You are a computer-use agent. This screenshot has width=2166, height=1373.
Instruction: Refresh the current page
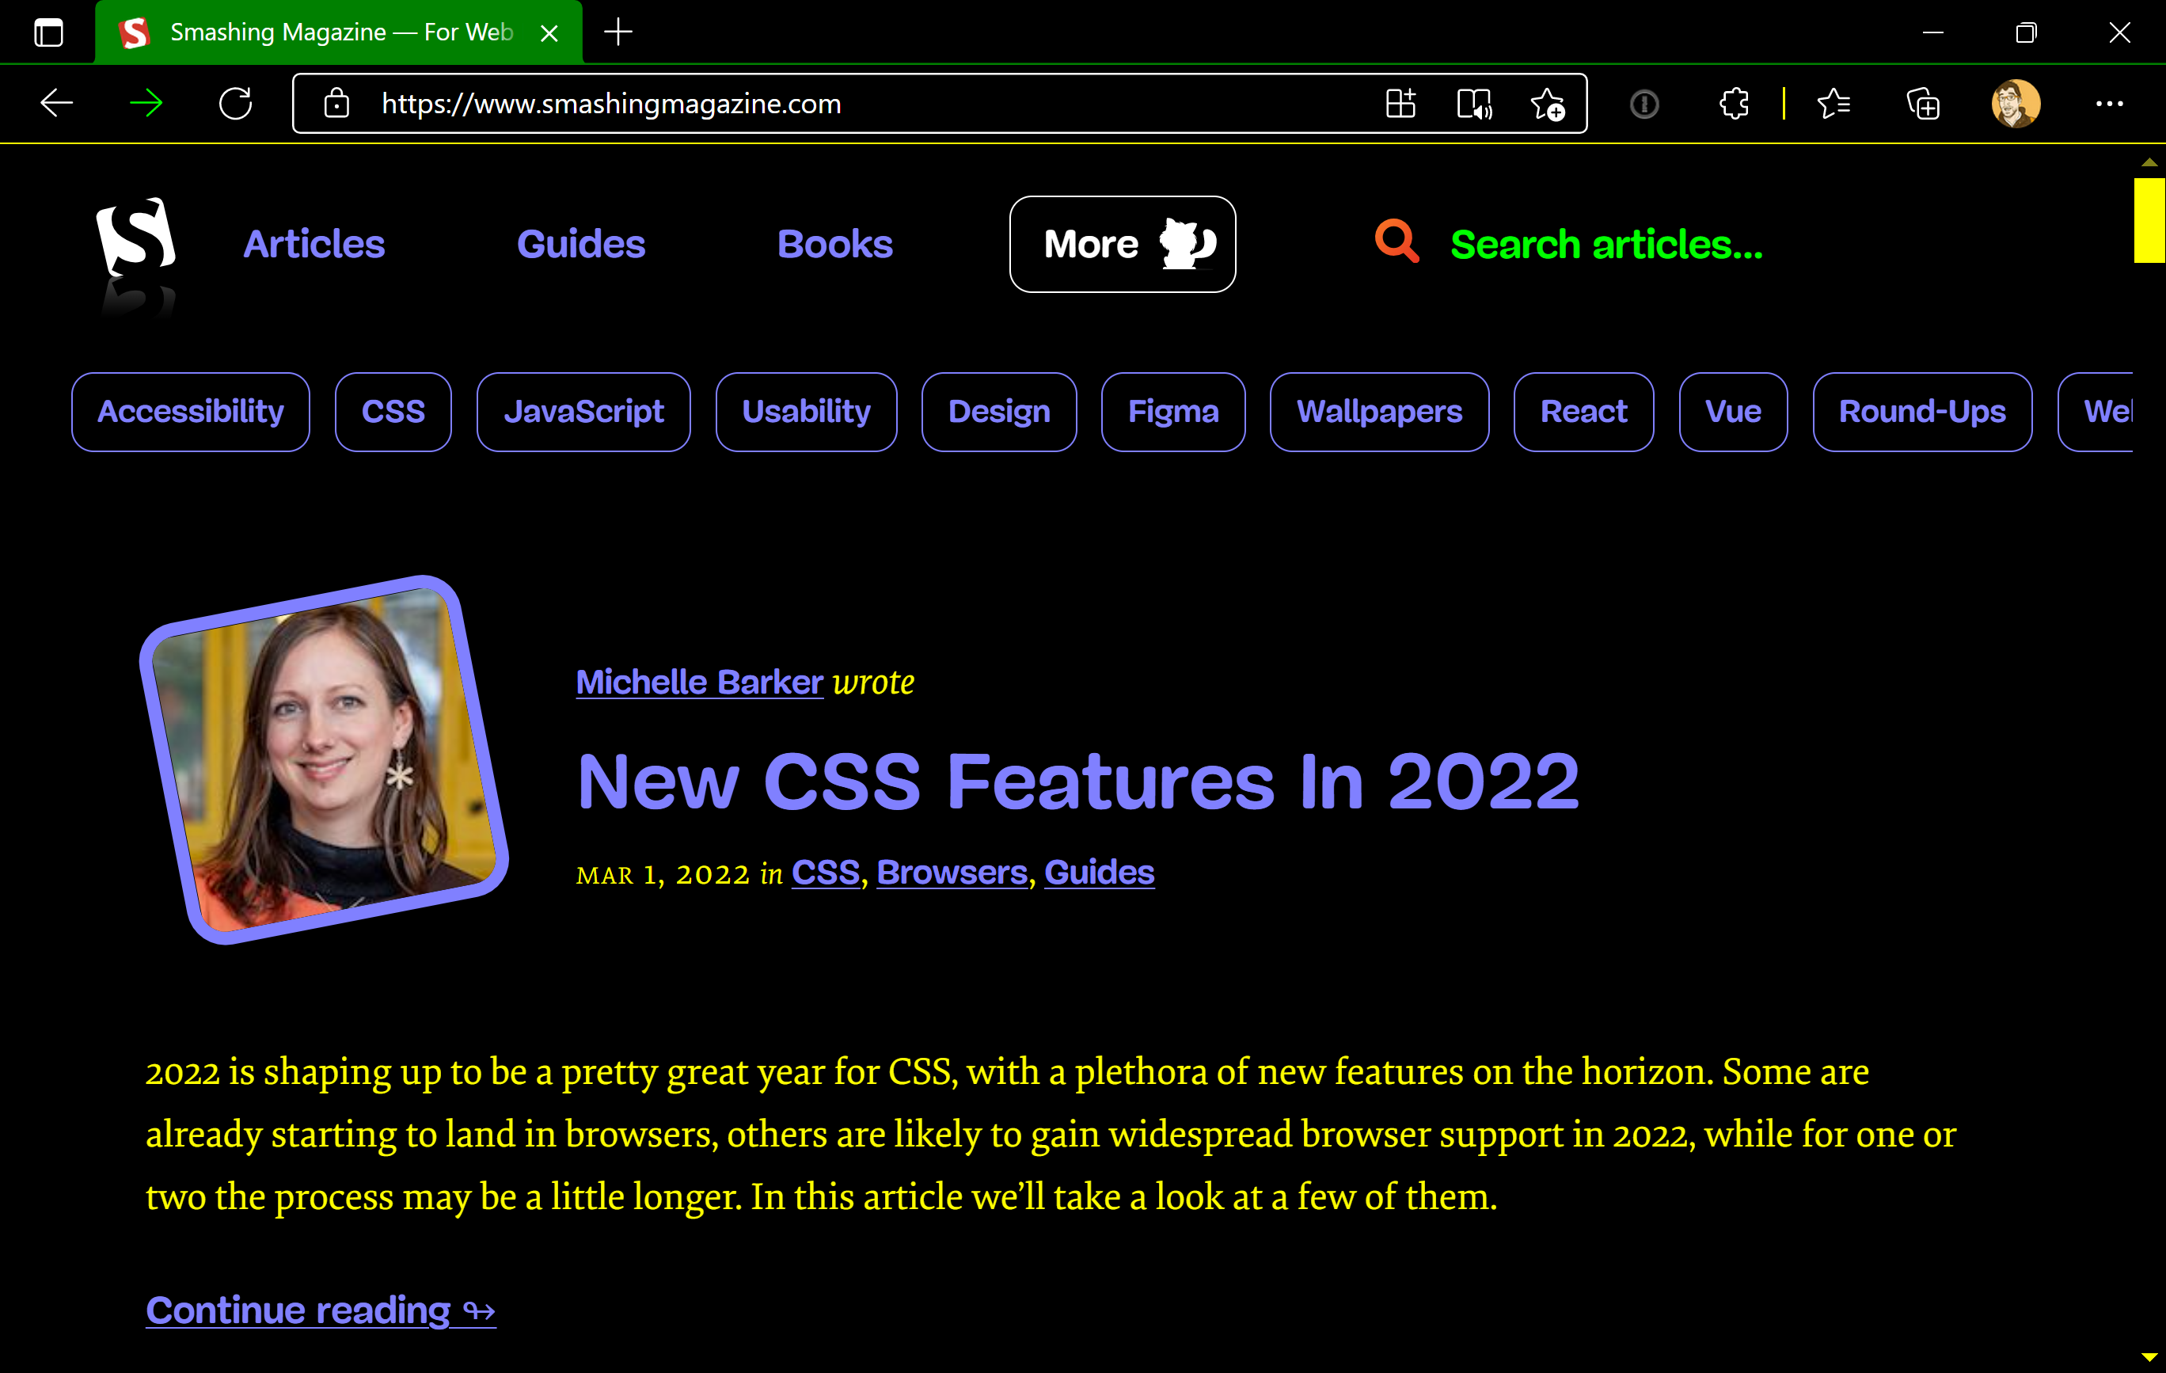coord(236,103)
